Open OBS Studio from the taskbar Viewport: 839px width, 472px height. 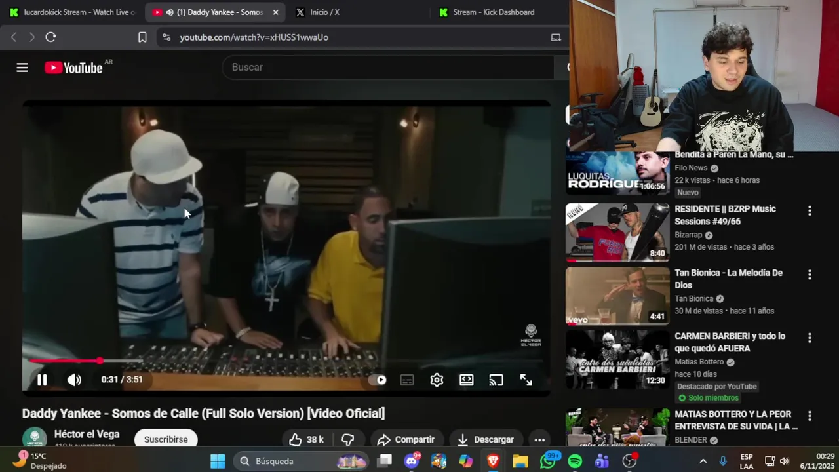pyautogui.click(x=629, y=461)
